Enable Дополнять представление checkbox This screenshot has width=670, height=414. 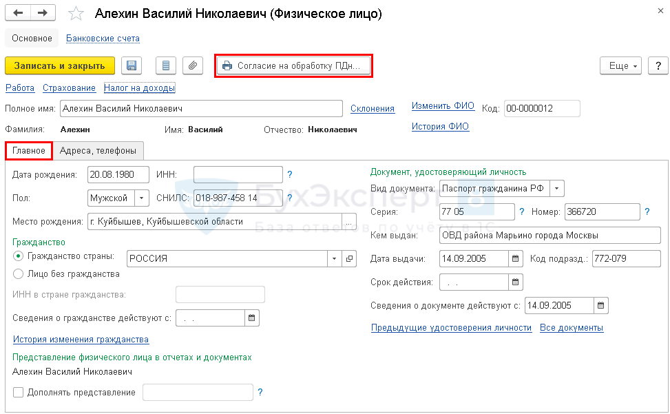[18, 393]
